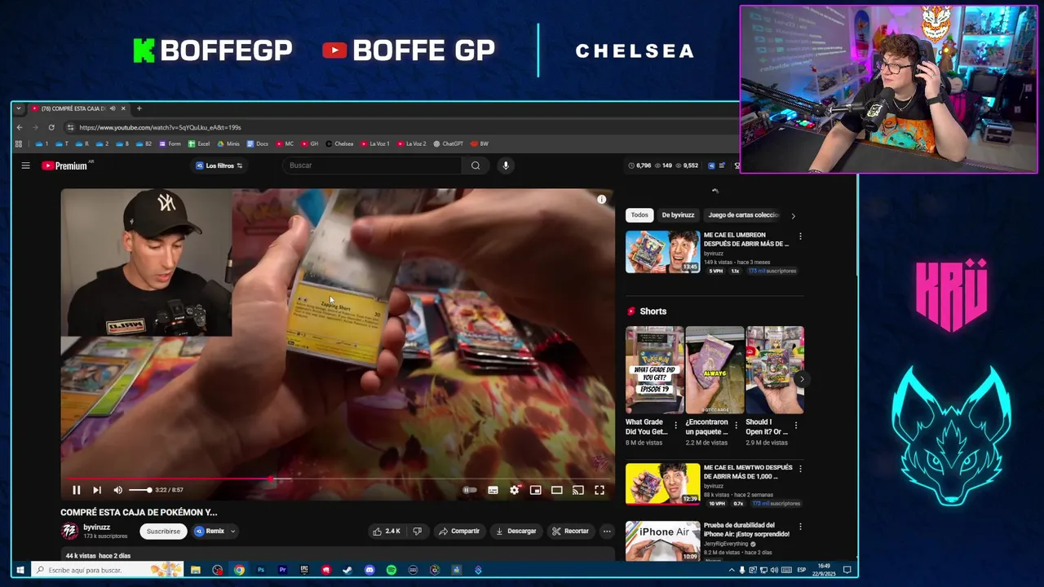Open the La Voz 1 bookmark
The width and height of the screenshot is (1044, 587).
pos(374,143)
